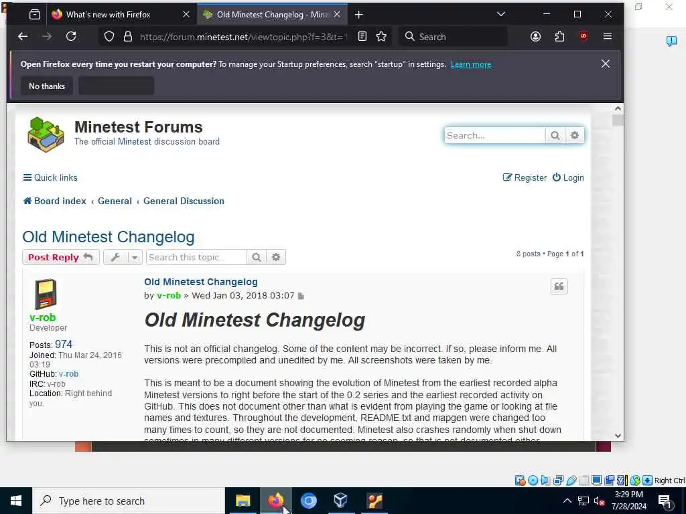Image resolution: width=686 pixels, height=514 pixels.
Task: Click the padlock site info icon
Action: 128,37
